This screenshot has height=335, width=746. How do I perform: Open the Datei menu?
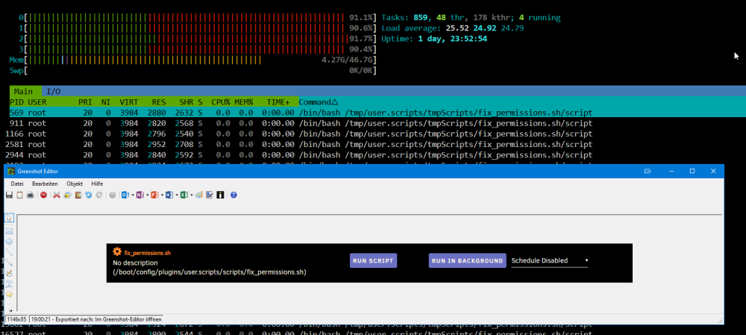pos(17,184)
